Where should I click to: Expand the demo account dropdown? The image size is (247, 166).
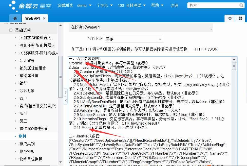(x=84, y=5)
